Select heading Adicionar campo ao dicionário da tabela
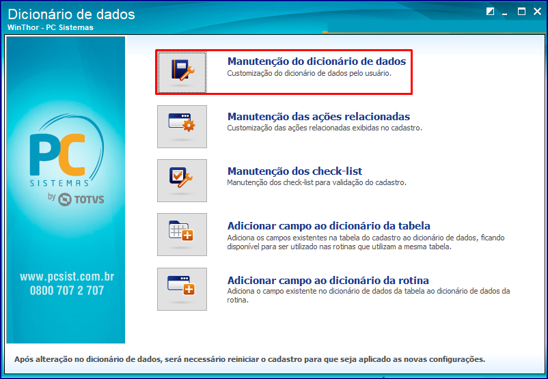 click(329, 225)
